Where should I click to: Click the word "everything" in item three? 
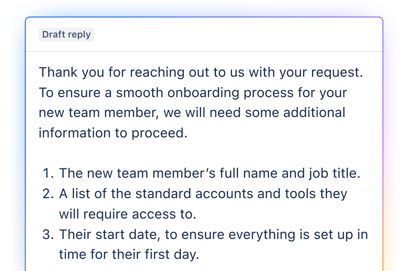[x=262, y=235]
